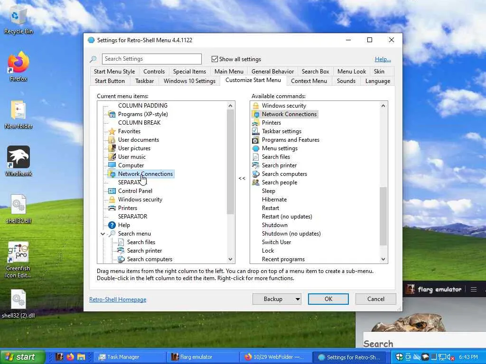Viewport: 486px width, 364px height.
Task: Click the Menu settings shell icon
Action: [x=256, y=148]
